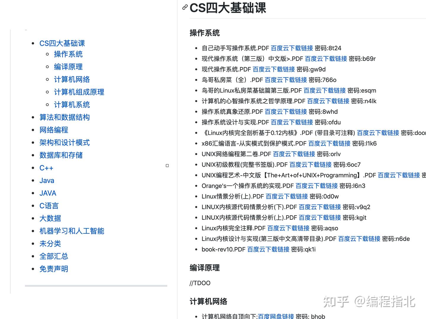Image resolution: width=426 pixels, height=319 pixels.
Task: Navigate to 算法和数据结构 section link
Action: click(64, 117)
